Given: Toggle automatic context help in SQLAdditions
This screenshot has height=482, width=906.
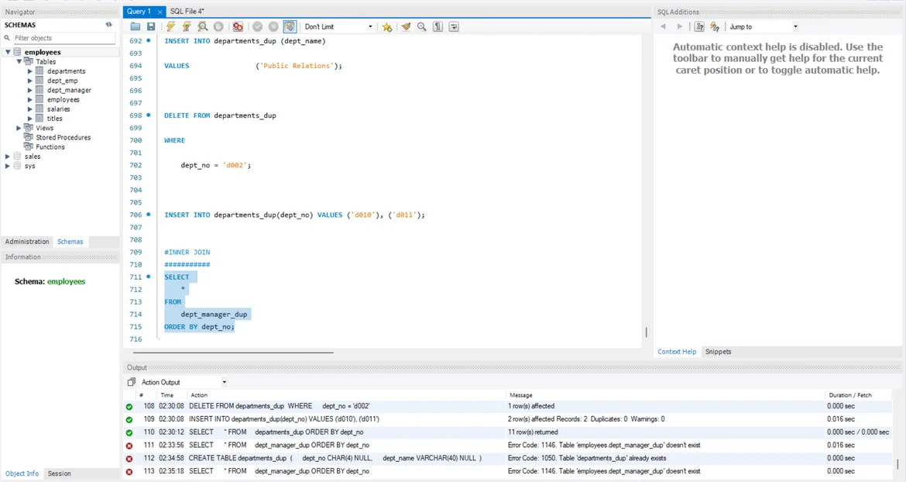Looking at the screenshot, I should (x=715, y=26).
